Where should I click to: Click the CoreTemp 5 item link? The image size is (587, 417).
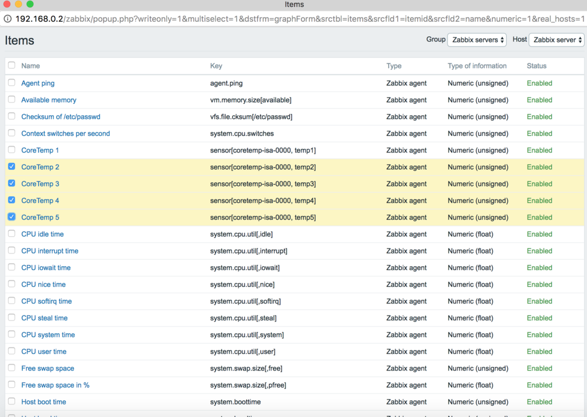[40, 217]
